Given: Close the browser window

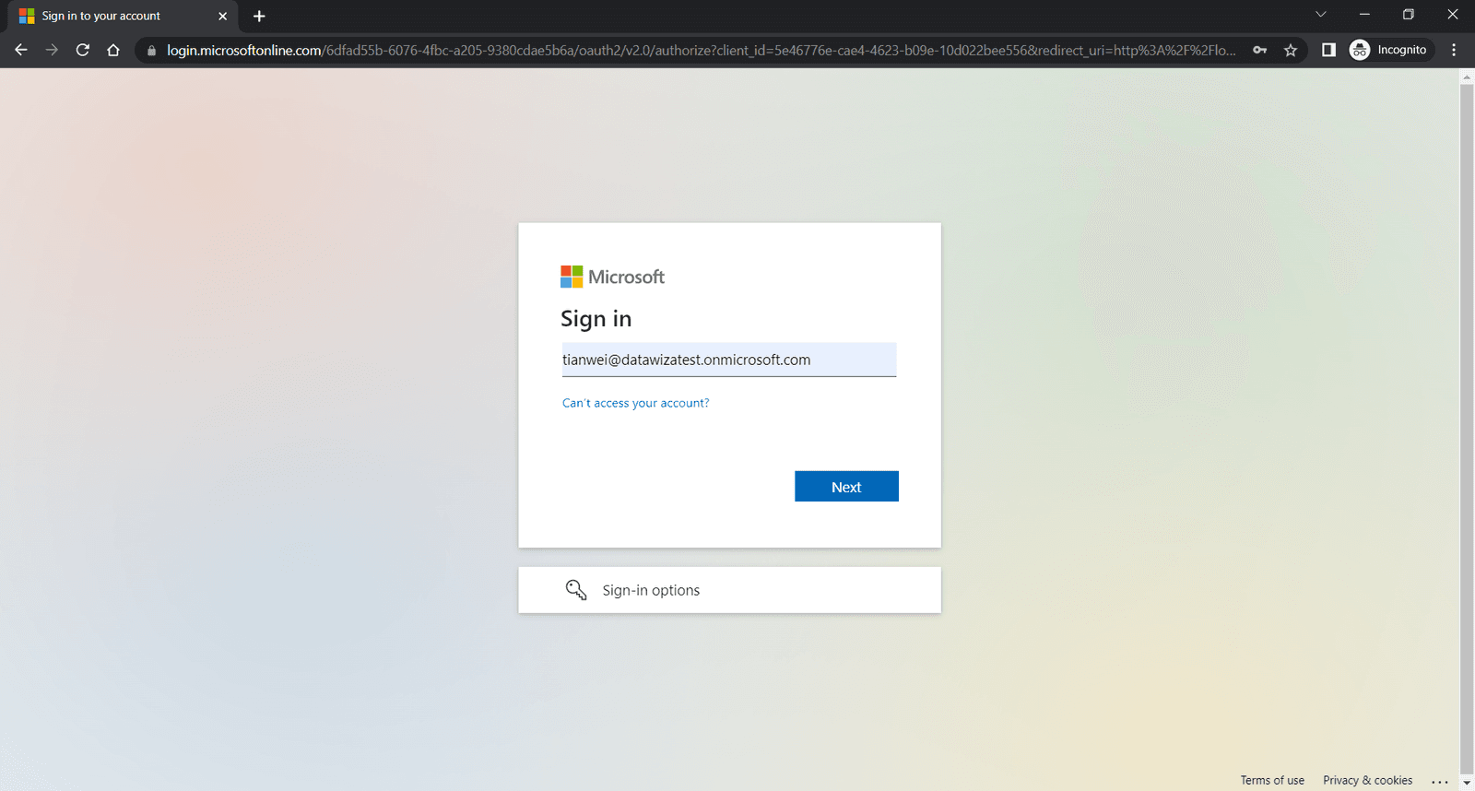Looking at the screenshot, I should [x=1452, y=15].
